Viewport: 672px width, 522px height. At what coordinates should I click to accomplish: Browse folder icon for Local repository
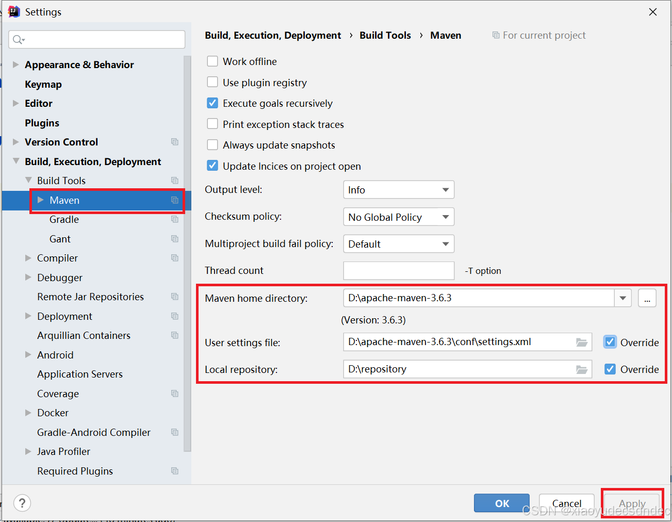pos(582,369)
